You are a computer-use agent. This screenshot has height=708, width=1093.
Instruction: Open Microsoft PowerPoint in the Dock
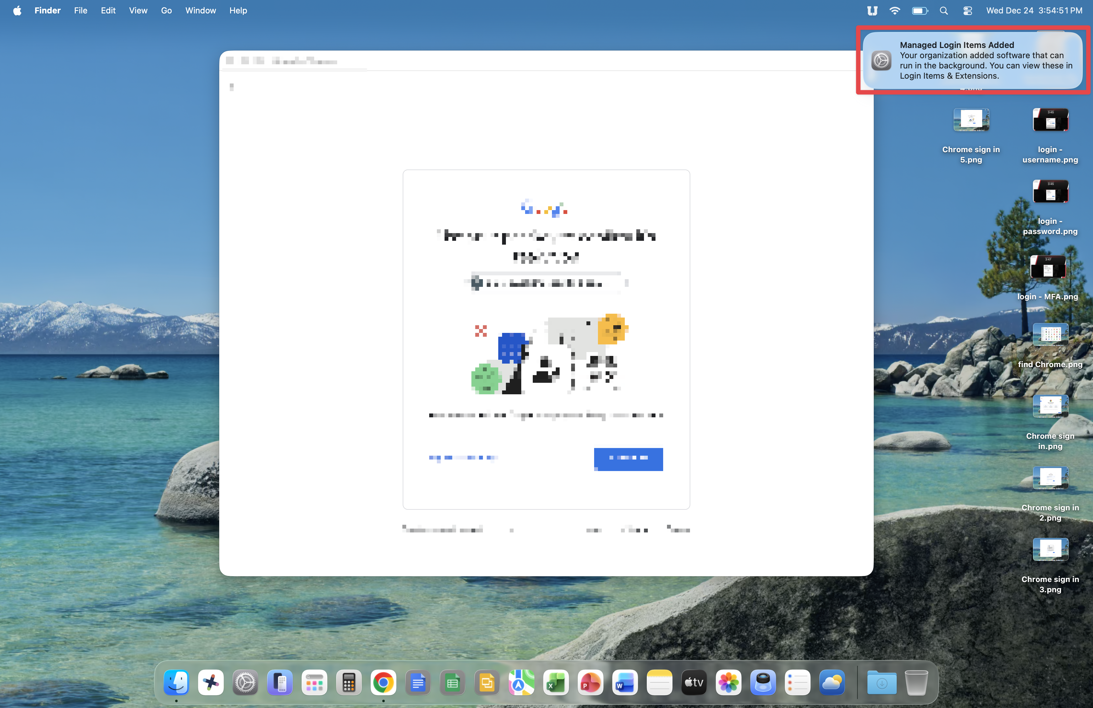point(590,683)
